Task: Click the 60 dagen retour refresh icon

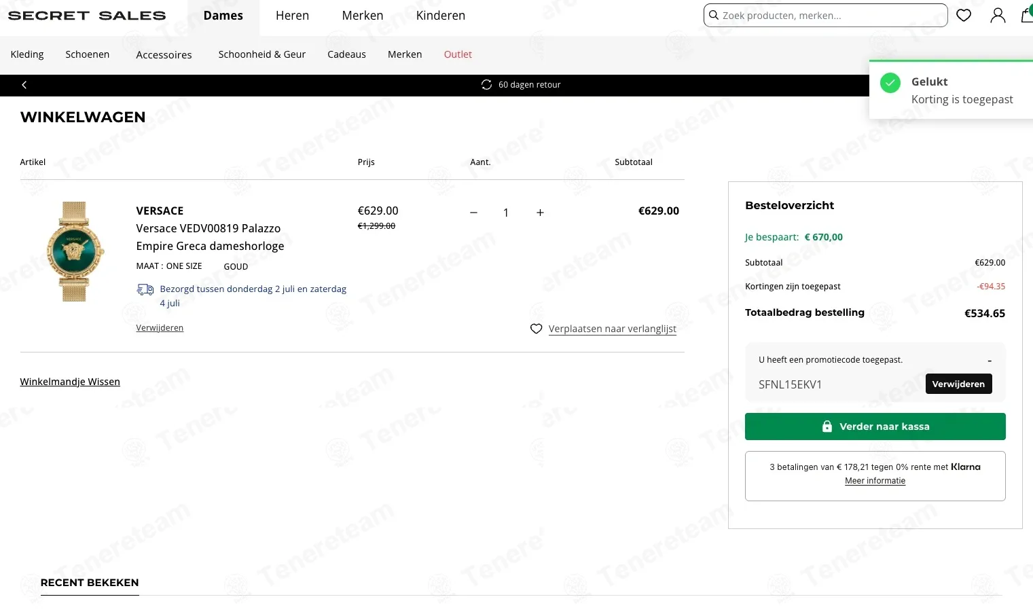Action: pyautogui.click(x=486, y=85)
